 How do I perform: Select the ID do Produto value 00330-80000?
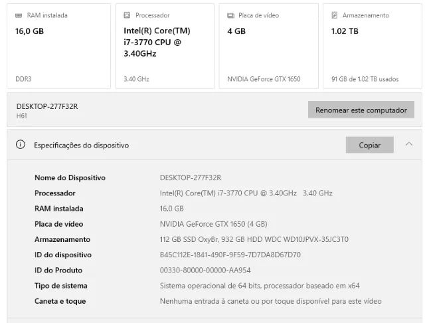205,270
